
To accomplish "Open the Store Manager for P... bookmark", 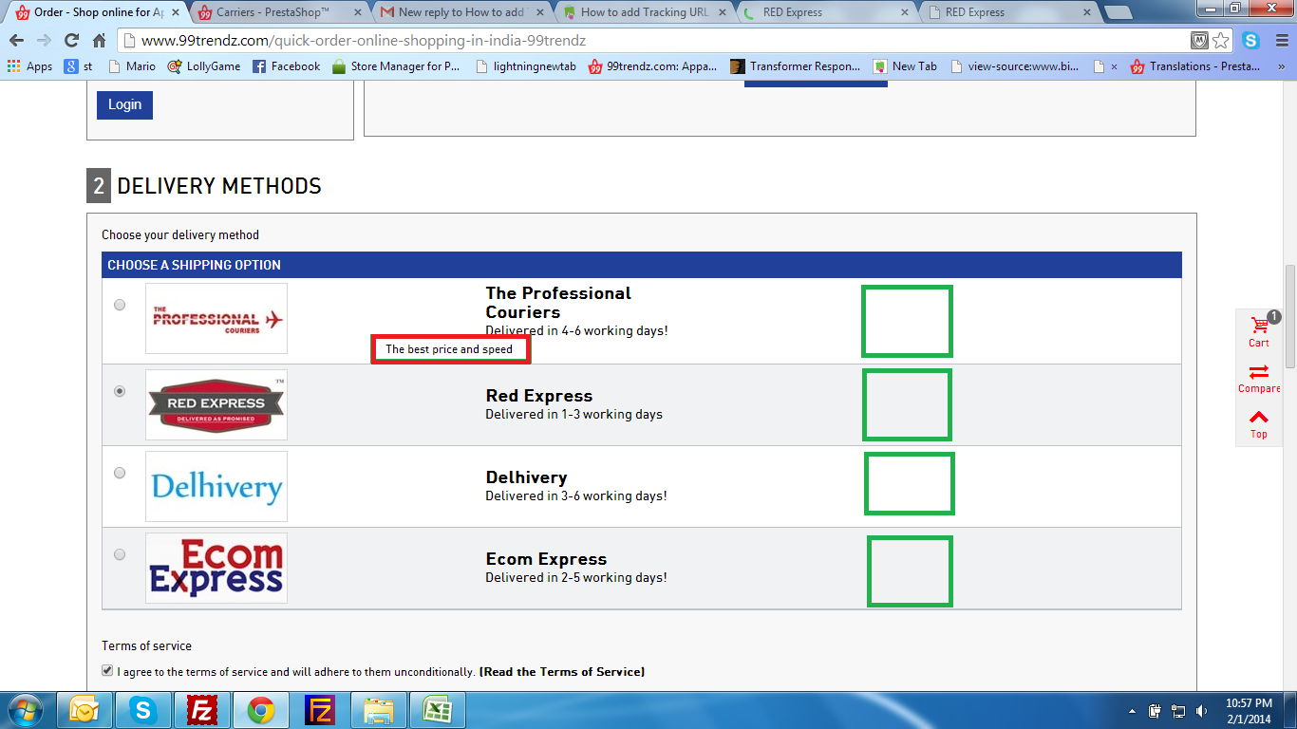I will point(396,66).
